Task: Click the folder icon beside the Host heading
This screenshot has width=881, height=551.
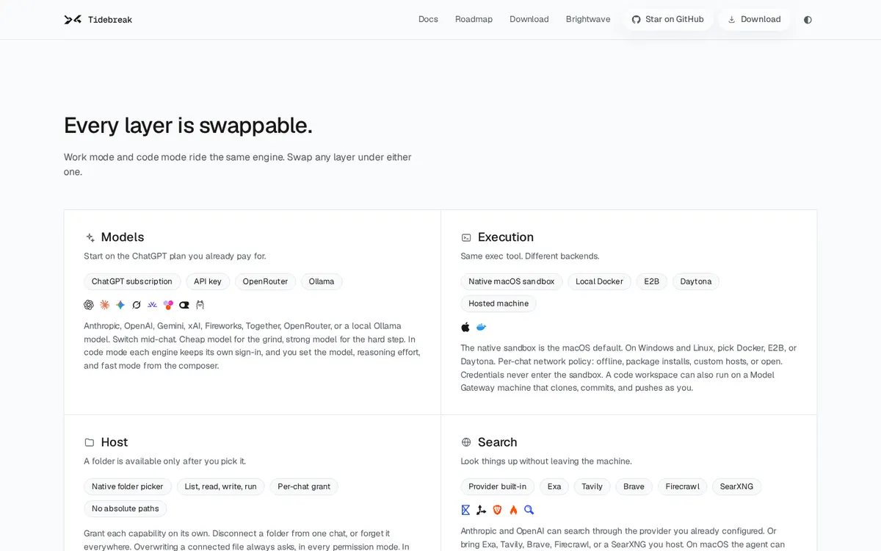Action: 90,442
